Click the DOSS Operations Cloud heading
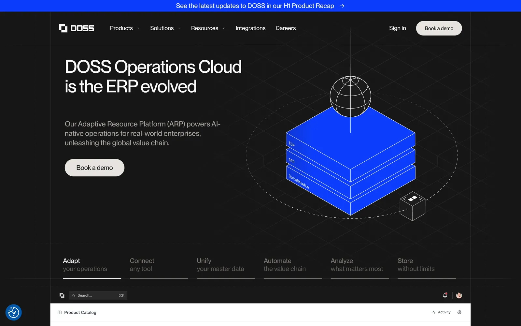The height and width of the screenshot is (326, 521). (153, 76)
